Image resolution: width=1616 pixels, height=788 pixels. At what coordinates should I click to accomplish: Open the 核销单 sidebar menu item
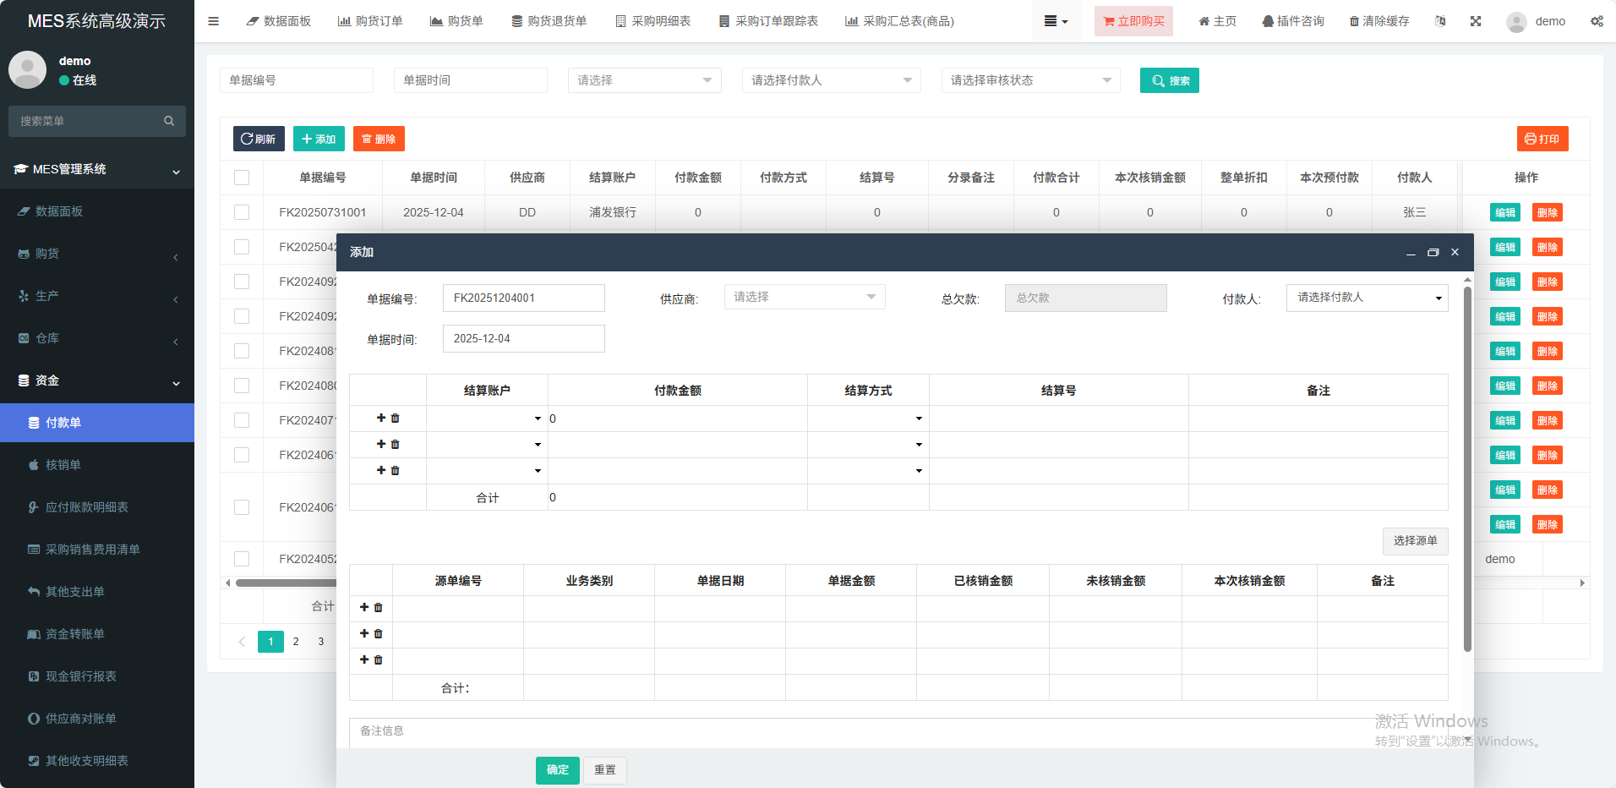(x=63, y=465)
